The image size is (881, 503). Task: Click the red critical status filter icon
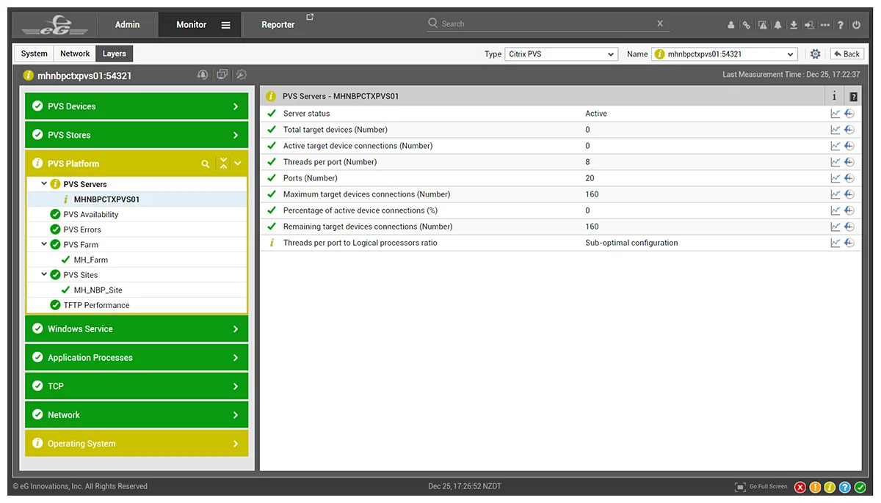[800, 487]
